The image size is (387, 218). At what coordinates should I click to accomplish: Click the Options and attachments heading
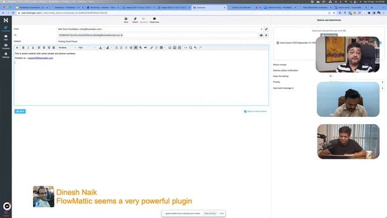coord(329,20)
